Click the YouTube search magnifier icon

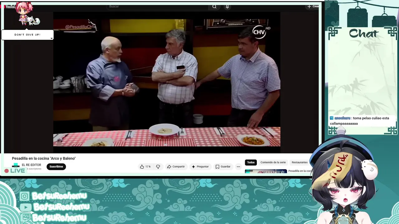[x=214, y=7]
